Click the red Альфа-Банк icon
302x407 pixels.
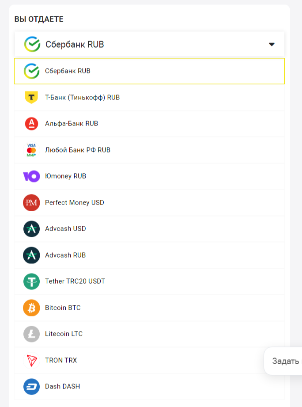pos(30,124)
